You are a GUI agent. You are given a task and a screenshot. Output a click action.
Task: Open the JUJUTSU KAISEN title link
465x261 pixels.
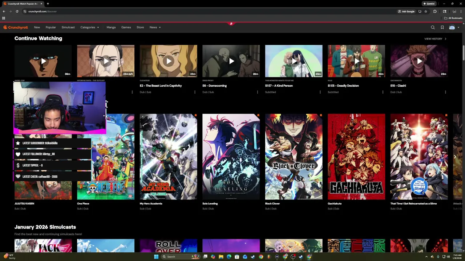[24, 203]
